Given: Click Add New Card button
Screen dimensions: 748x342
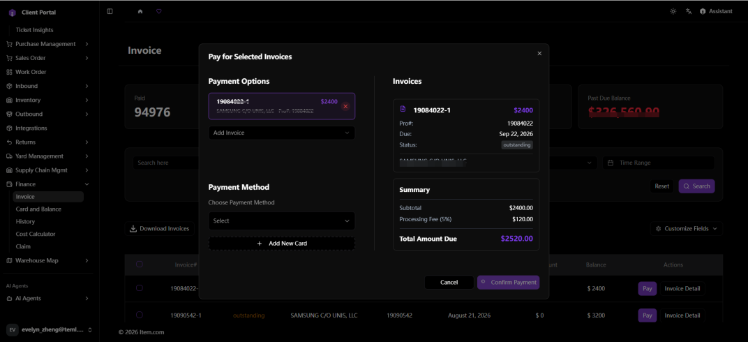Looking at the screenshot, I should pyautogui.click(x=281, y=244).
